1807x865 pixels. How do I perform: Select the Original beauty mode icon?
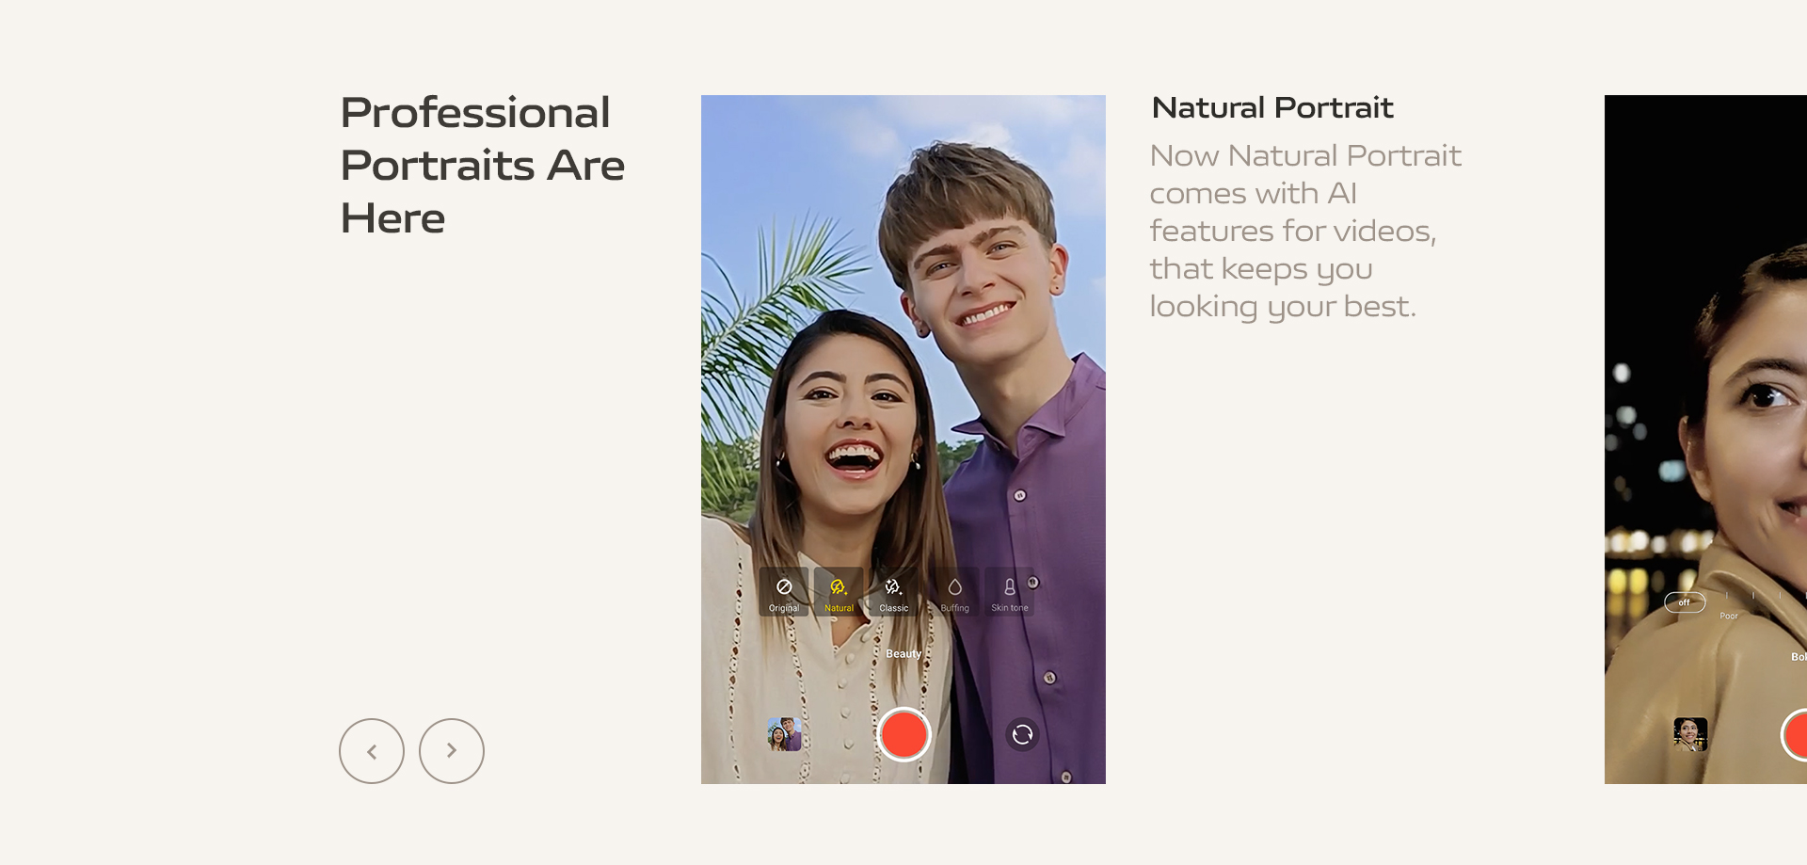click(x=784, y=592)
